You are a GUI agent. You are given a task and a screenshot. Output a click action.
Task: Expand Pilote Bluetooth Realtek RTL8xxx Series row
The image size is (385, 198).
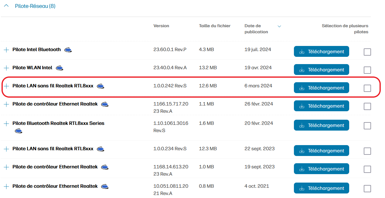point(6,123)
